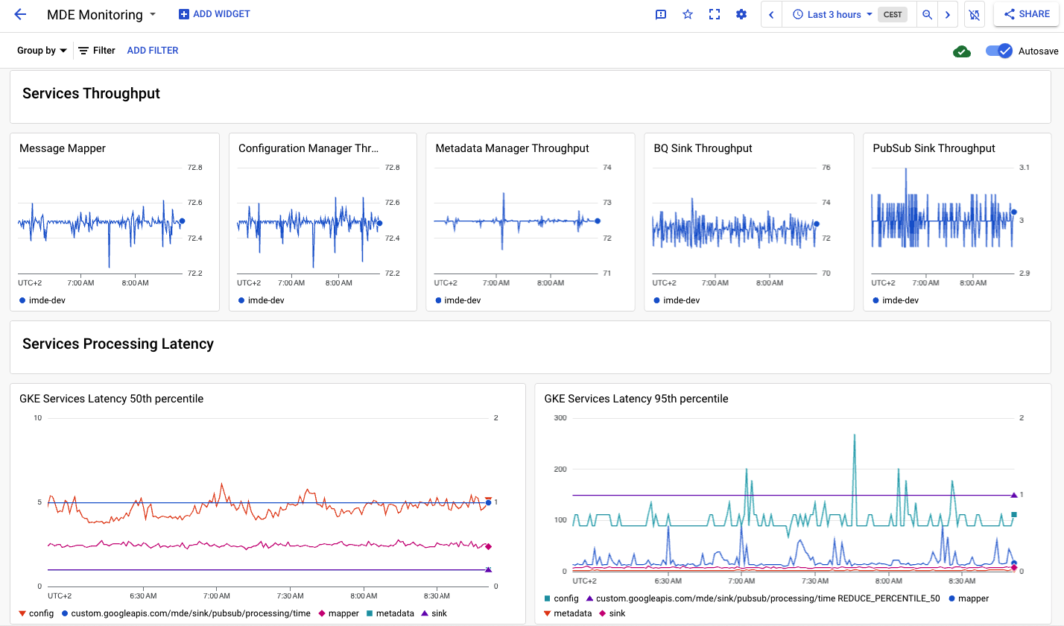
Task: Disable alert overlays via the crossed-bell icon
Action: click(x=974, y=14)
